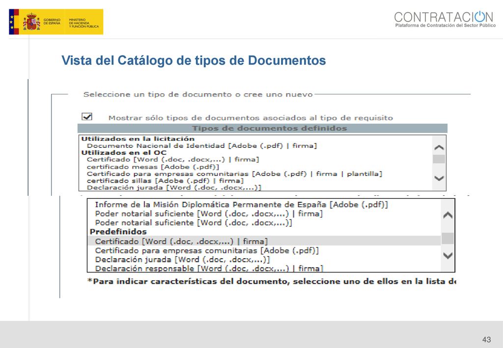Select 'Poder notarial suficiente' without firma

[x=194, y=223]
